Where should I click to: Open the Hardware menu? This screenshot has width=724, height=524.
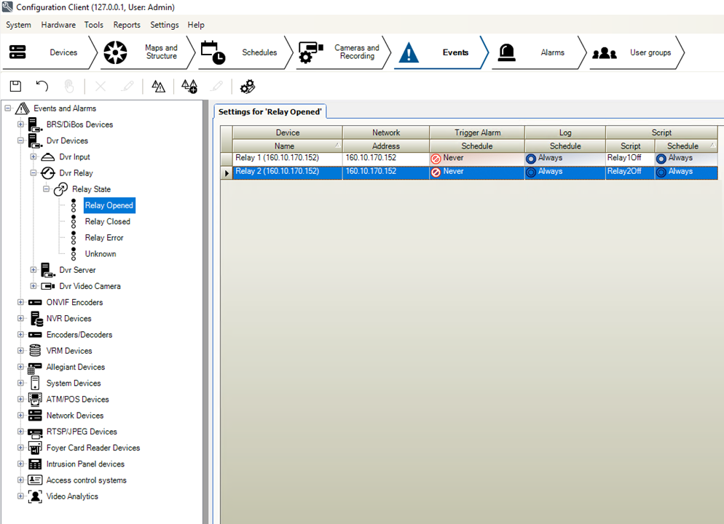[x=58, y=25]
